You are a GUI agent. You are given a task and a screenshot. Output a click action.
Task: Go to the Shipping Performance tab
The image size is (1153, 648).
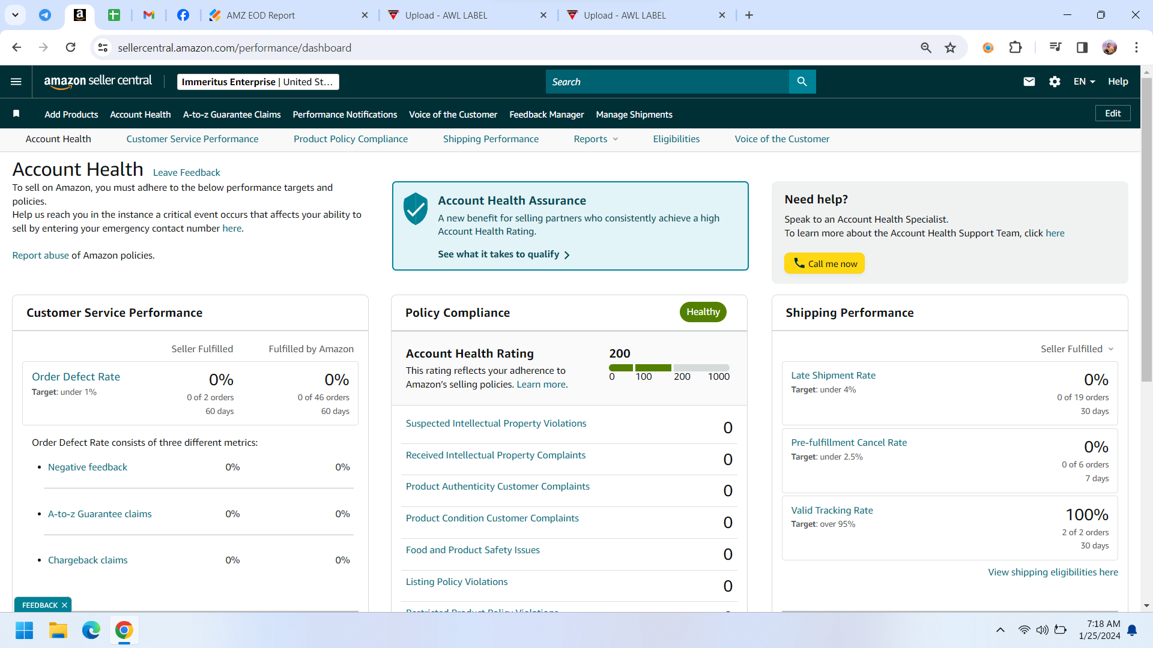coord(491,139)
